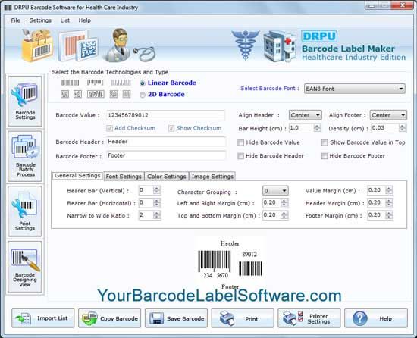
Task: Open the Align Header dropdown
Action: coord(306,115)
